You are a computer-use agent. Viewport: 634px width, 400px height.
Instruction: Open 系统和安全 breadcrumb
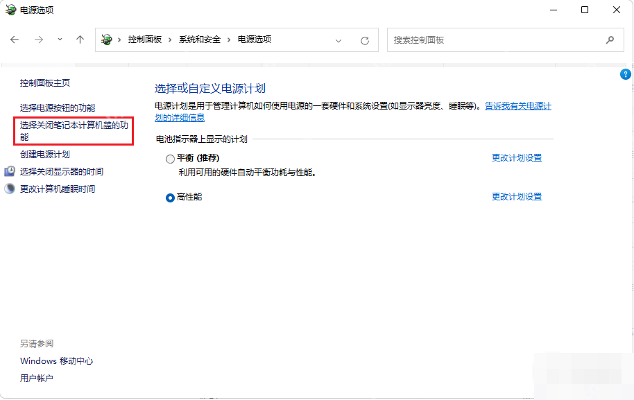[x=200, y=40]
